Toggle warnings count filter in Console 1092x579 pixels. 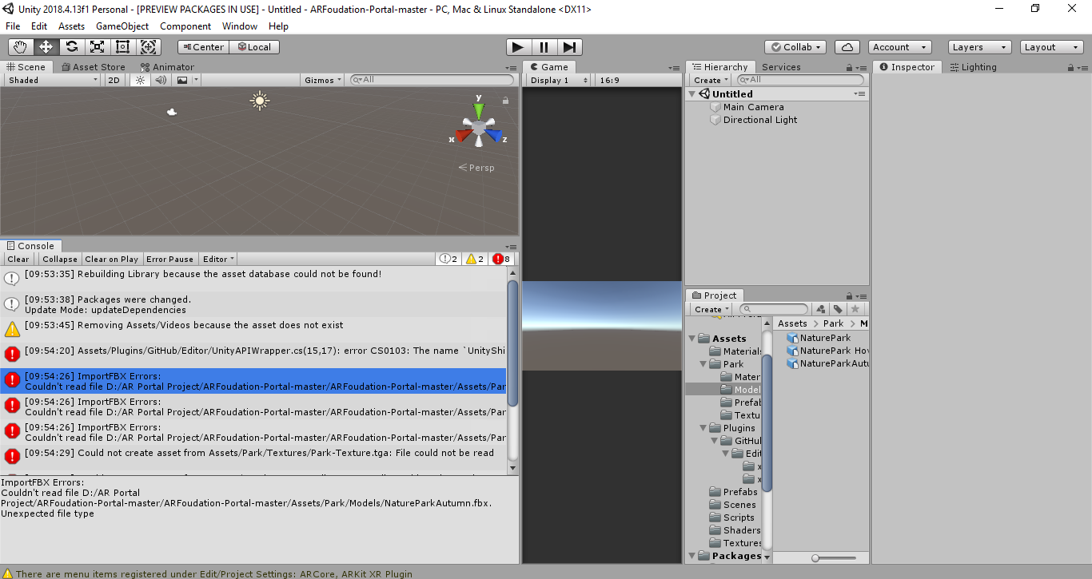coord(475,259)
